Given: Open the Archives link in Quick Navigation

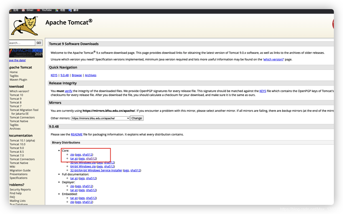Looking at the screenshot, I should (91, 75).
